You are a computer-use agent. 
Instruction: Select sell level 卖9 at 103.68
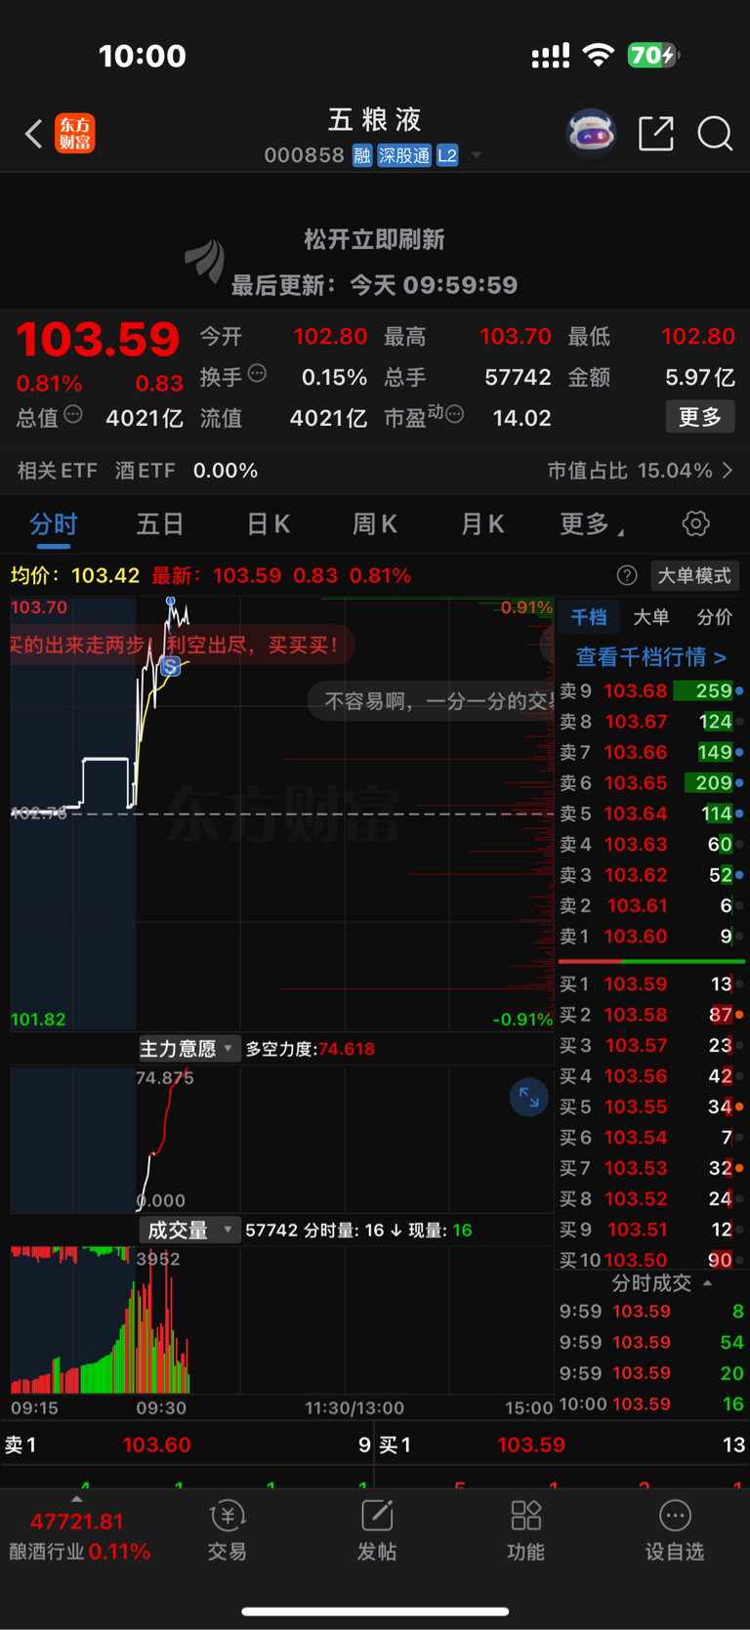pos(651,691)
